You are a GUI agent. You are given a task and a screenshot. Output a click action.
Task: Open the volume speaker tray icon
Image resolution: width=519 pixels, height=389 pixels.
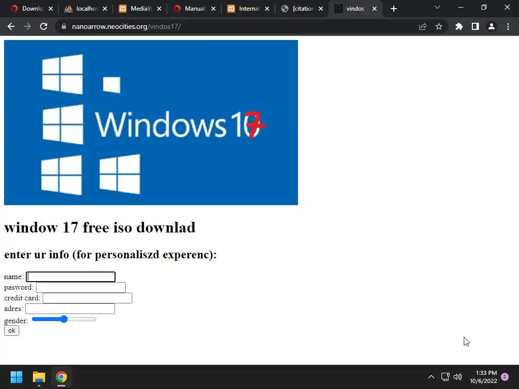coord(458,377)
